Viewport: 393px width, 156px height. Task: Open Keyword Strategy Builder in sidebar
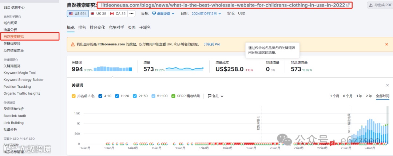(x=24, y=80)
